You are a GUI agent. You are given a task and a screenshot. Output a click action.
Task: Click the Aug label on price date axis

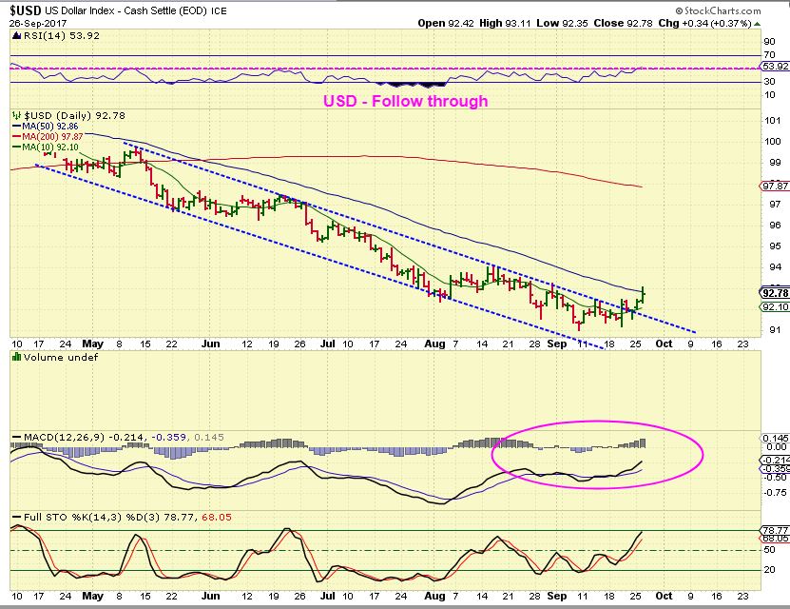434,344
